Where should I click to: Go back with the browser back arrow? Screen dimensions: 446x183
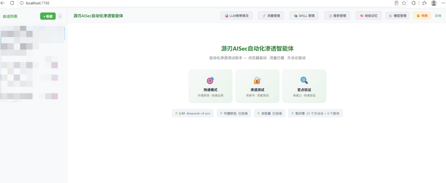[3, 3]
